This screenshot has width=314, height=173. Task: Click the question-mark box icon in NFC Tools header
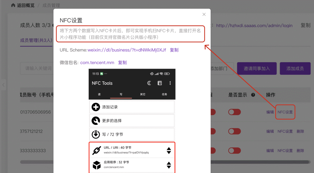[160, 83]
